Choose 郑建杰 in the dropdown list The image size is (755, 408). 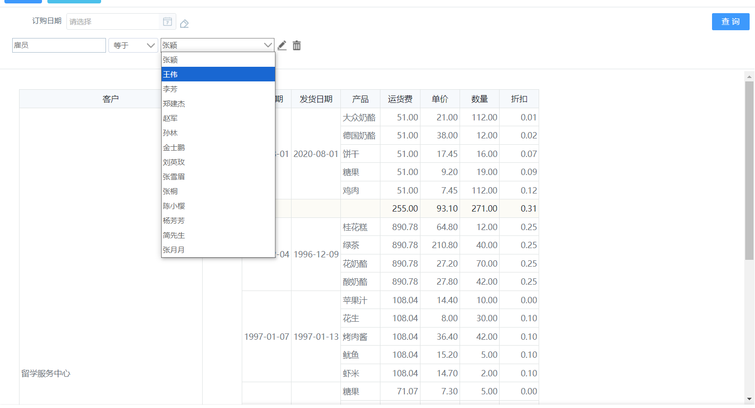pyautogui.click(x=218, y=103)
